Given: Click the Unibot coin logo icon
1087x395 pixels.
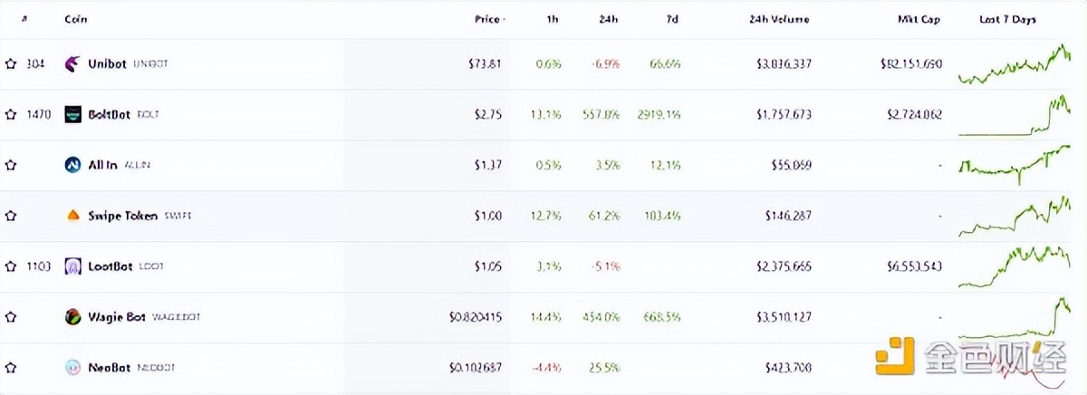Looking at the screenshot, I should pos(73,63).
